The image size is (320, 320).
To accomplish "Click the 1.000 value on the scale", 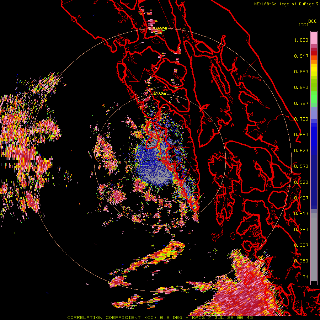I will 301,40.
